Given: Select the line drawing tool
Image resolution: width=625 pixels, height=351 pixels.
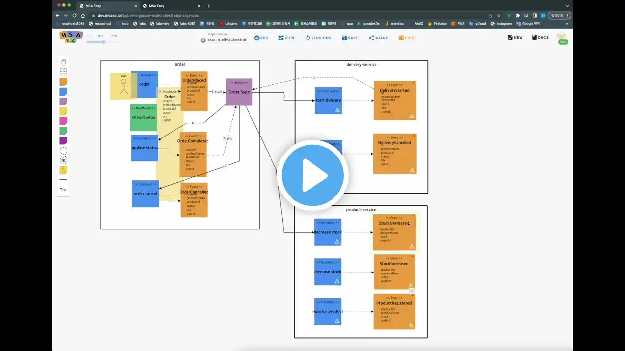Looking at the screenshot, I should (63, 180).
